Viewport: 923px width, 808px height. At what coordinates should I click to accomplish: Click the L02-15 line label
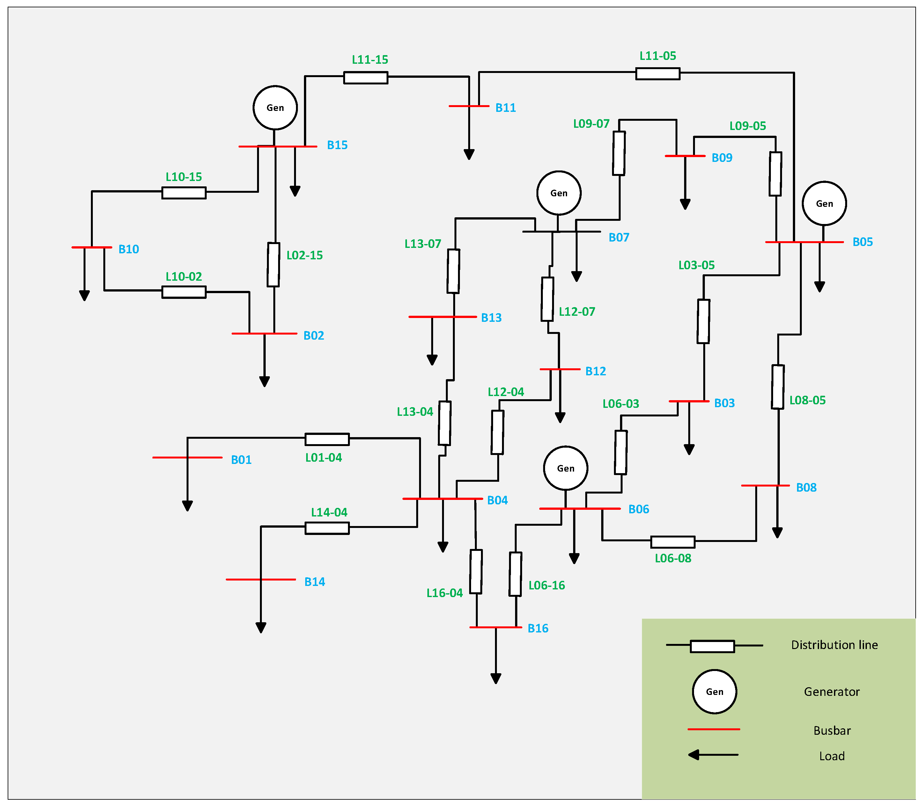(x=304, y=255)
